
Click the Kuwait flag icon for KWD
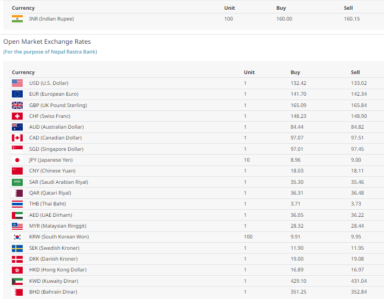pos(17,281)
